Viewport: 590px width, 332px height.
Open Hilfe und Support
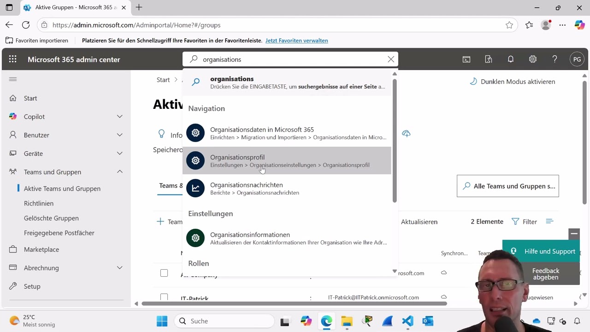tap(541, 251)
